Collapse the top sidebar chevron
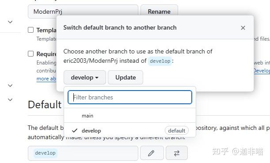The image size is (270, 163). click(x=10, y=22)
